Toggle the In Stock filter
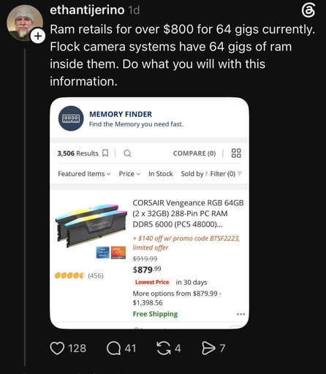This screenshot has width=326, height=374. tap(161, 174)
